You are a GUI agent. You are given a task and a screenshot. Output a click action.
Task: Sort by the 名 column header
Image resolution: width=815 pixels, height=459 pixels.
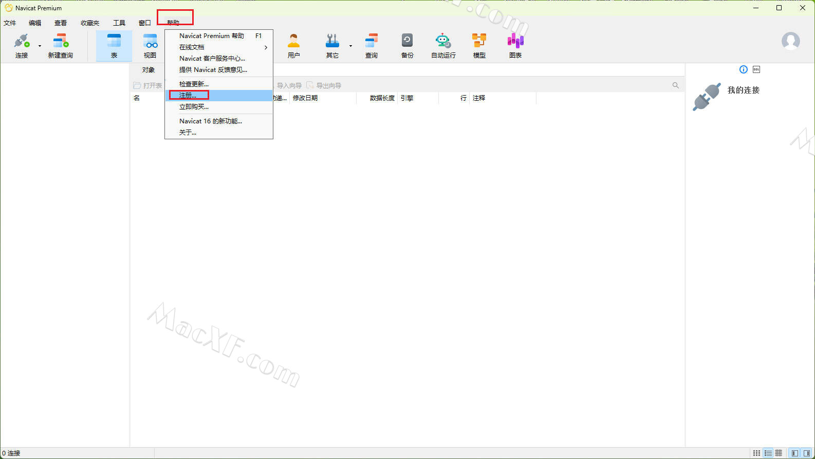[137, 98]
